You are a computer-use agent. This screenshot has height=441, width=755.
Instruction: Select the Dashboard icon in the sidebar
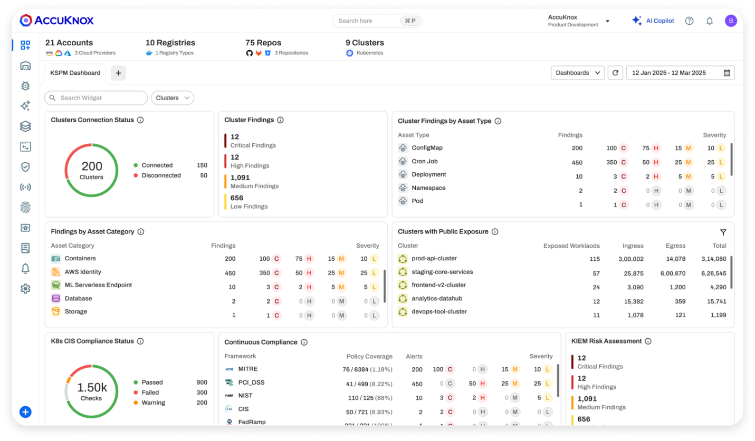click(25, 45)
